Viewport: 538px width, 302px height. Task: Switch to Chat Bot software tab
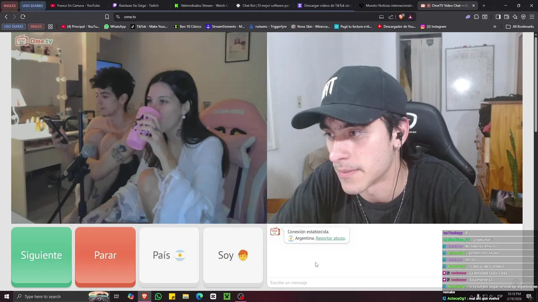tap(263, 5)
